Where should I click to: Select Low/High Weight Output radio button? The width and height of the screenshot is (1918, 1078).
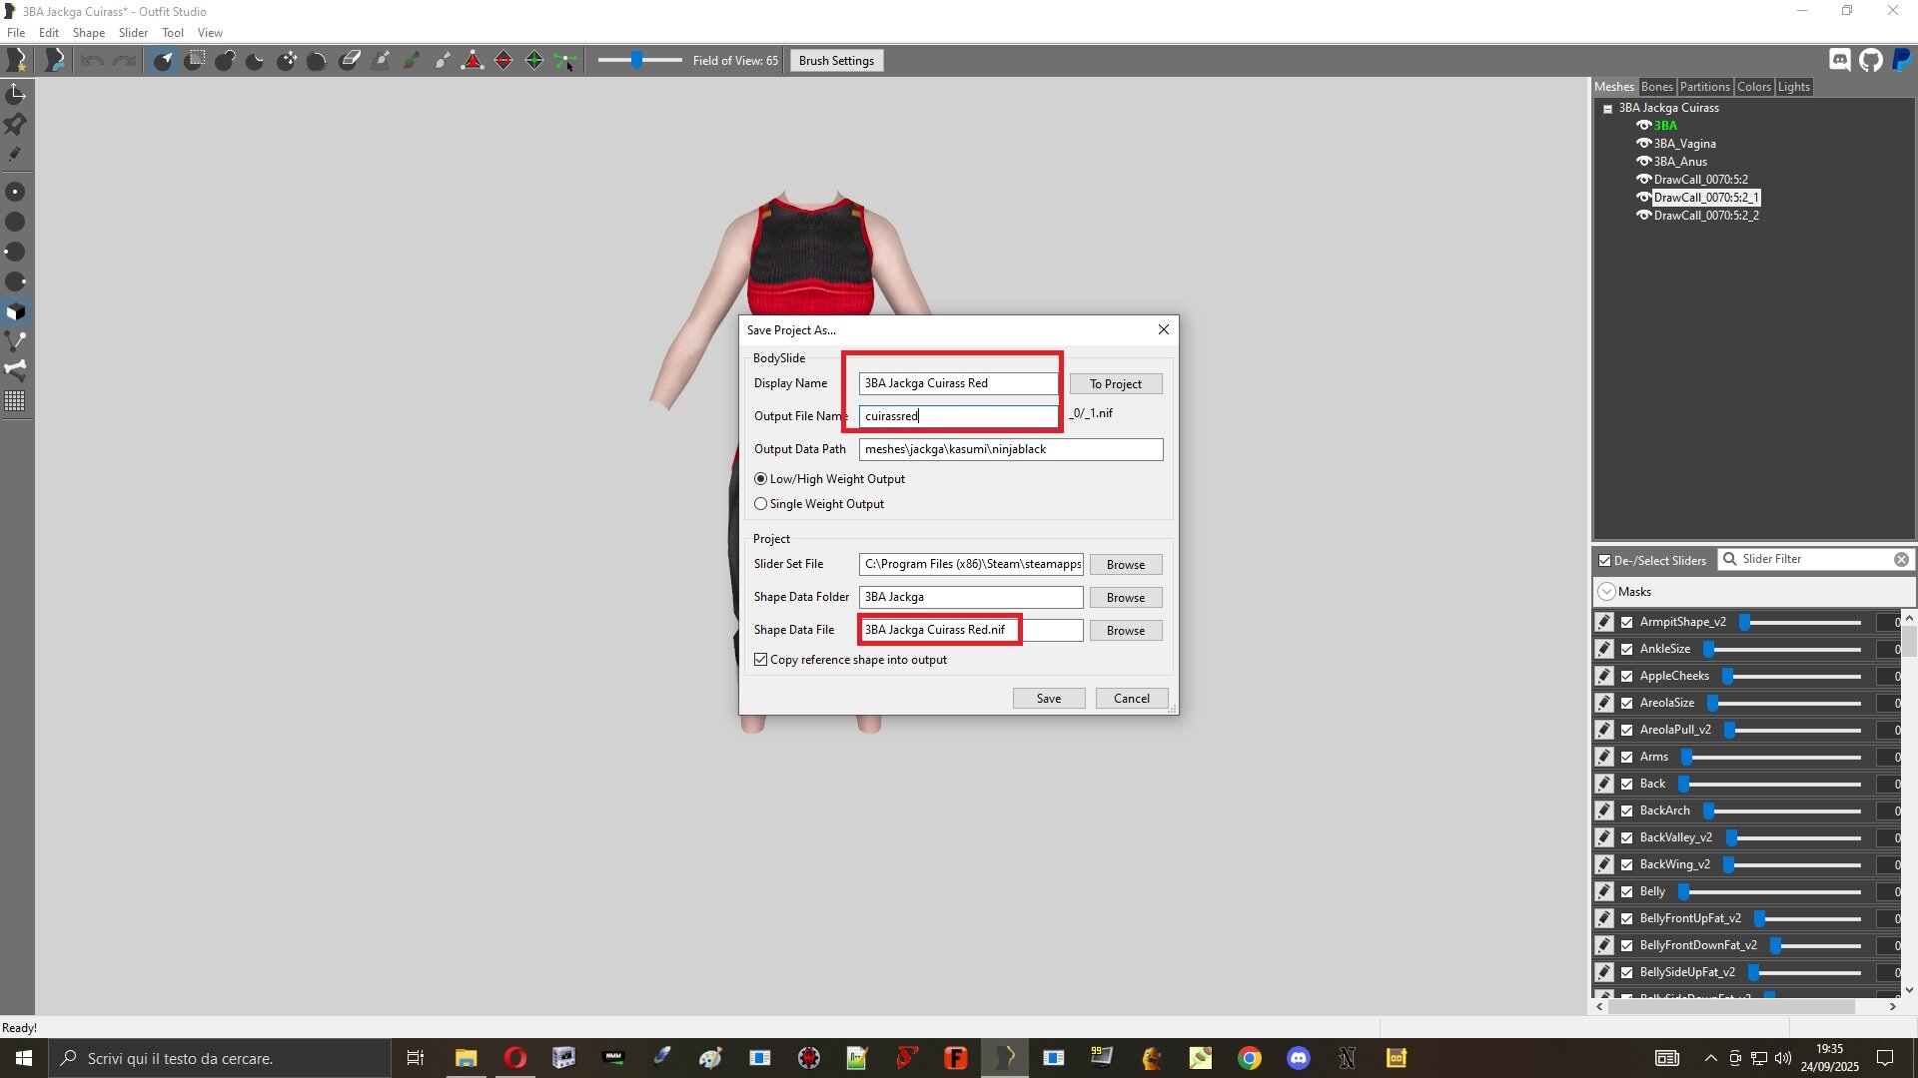point(761,479)
